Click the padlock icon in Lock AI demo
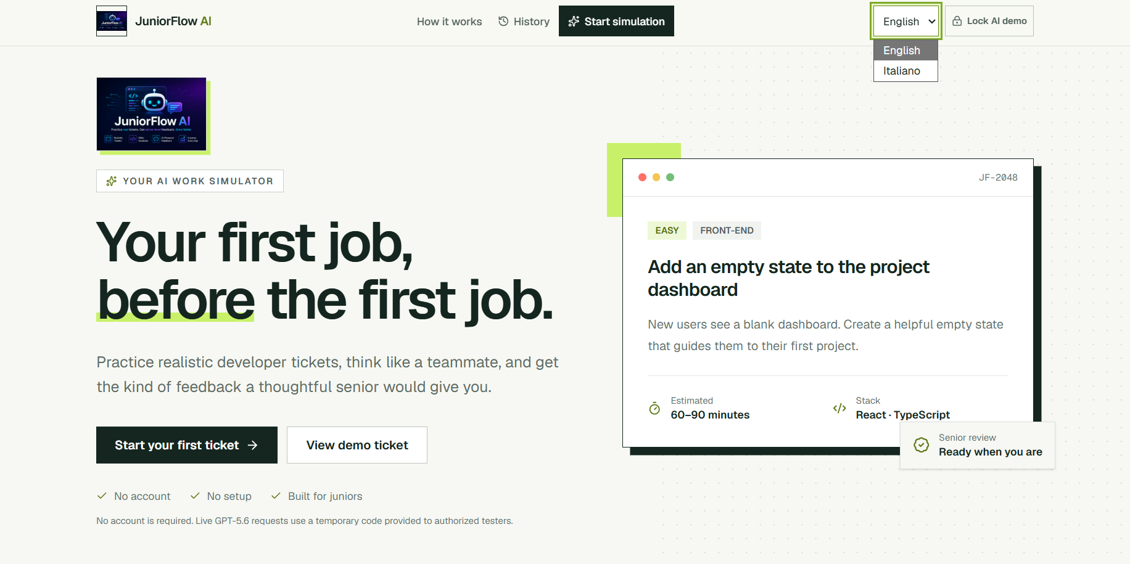Screen dimensions: 1130x564 coord(957,21)
